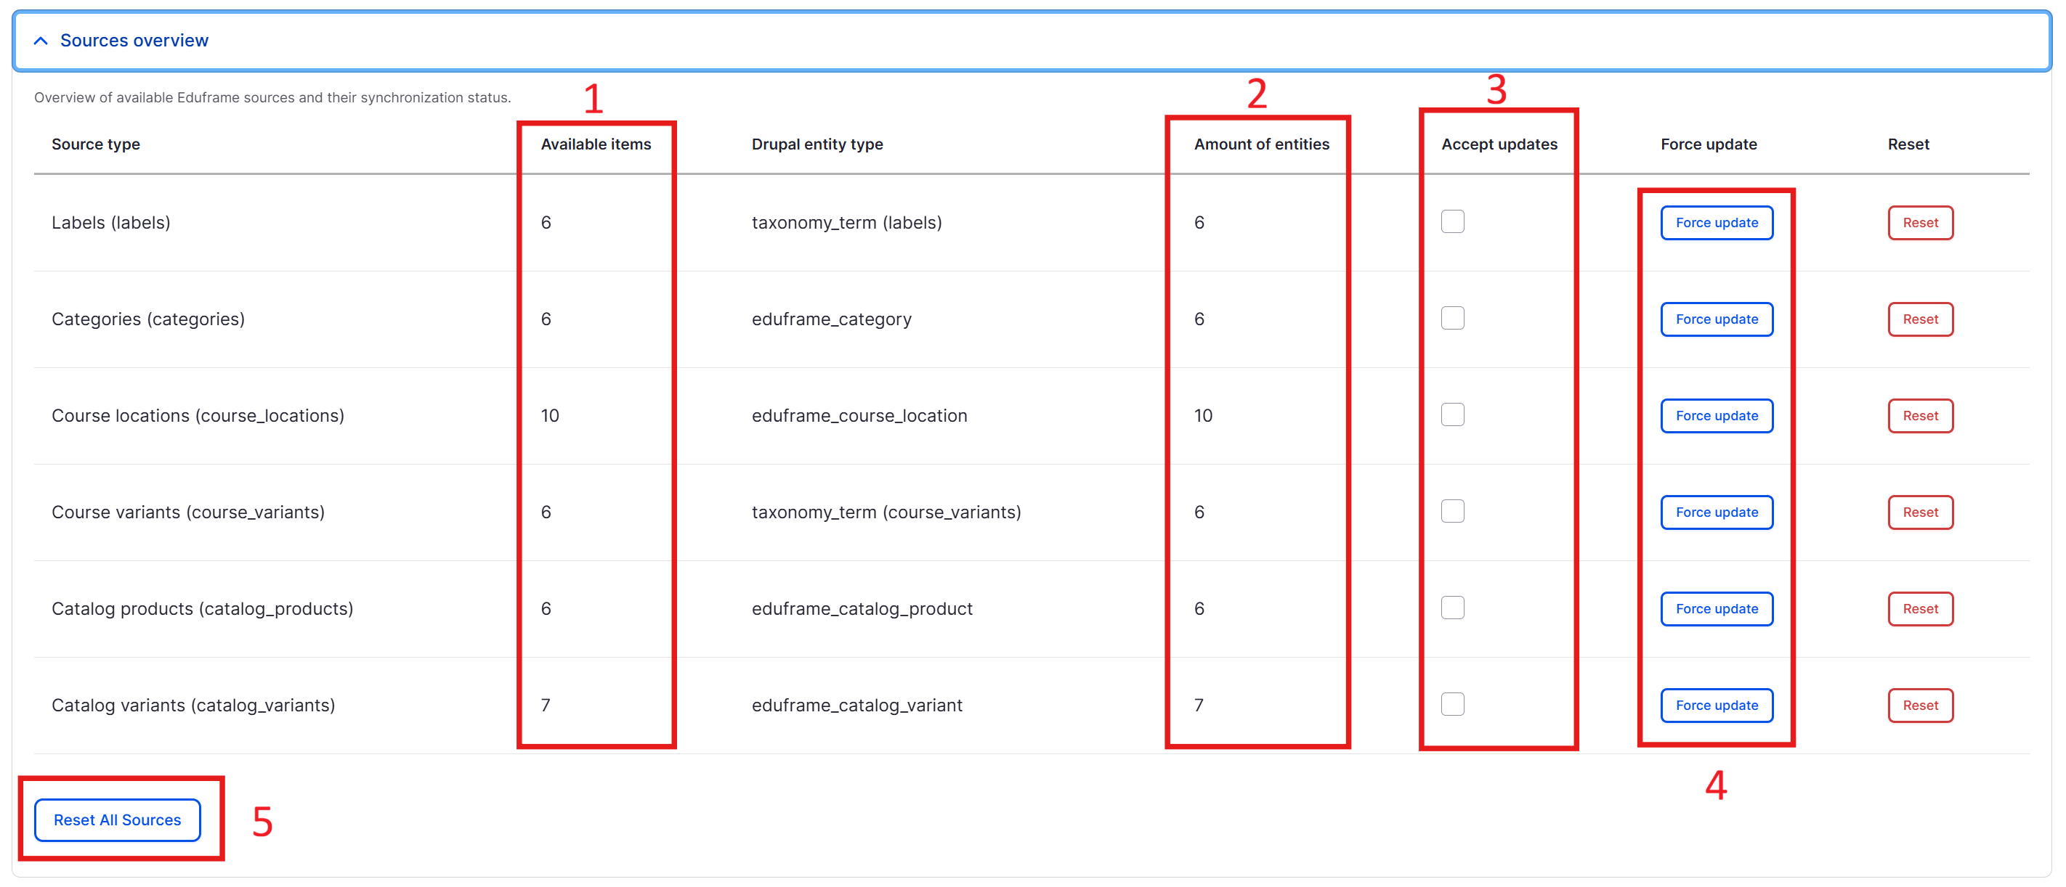The width and height of the screenshot is (2066, 887).
Task: Reset the Labels source
Action: coord(1920,223)
